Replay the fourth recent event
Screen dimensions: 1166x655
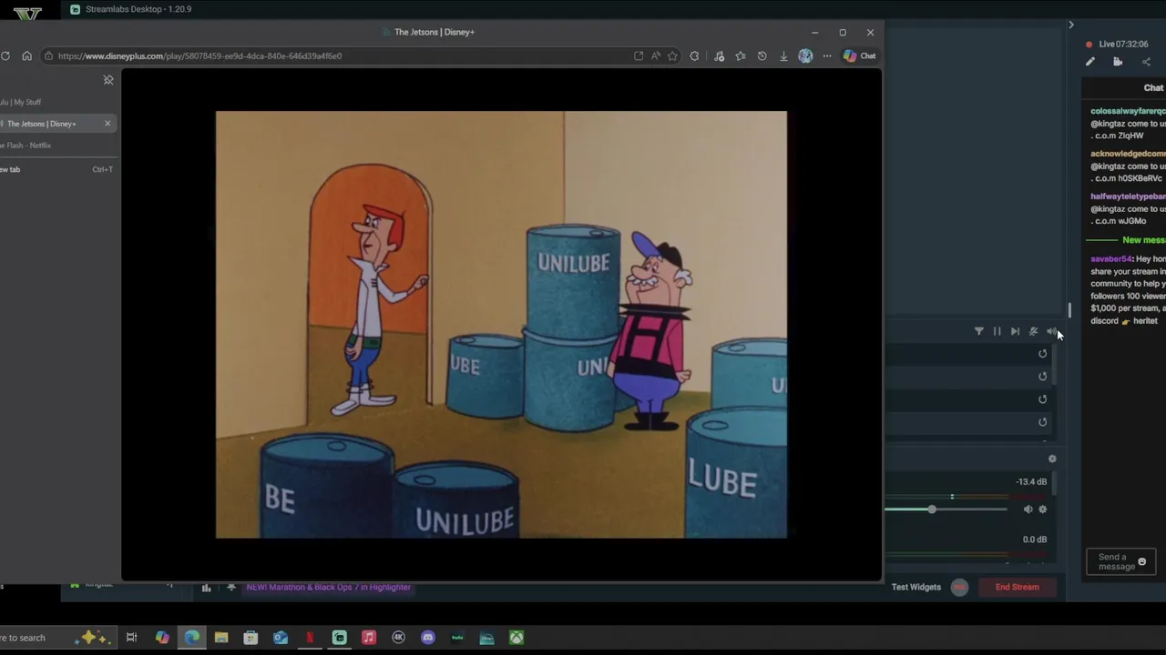(1043, 422)
